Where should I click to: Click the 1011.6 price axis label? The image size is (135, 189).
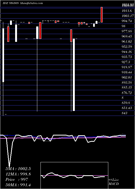[127, 11]
